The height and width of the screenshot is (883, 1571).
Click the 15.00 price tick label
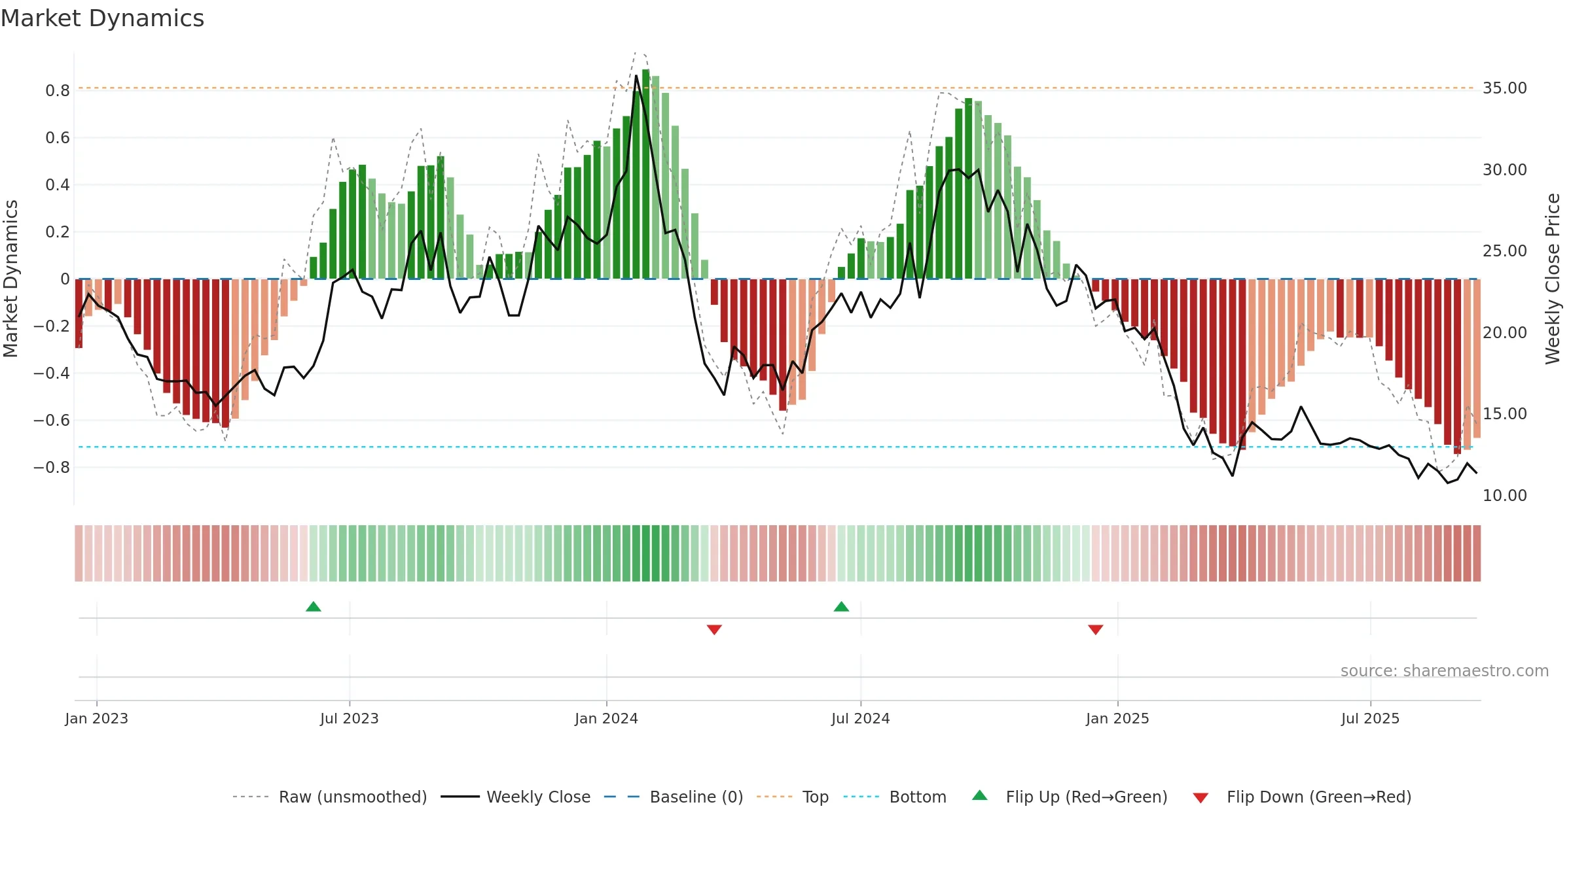pyautogui.click(x=1505, y=414)
